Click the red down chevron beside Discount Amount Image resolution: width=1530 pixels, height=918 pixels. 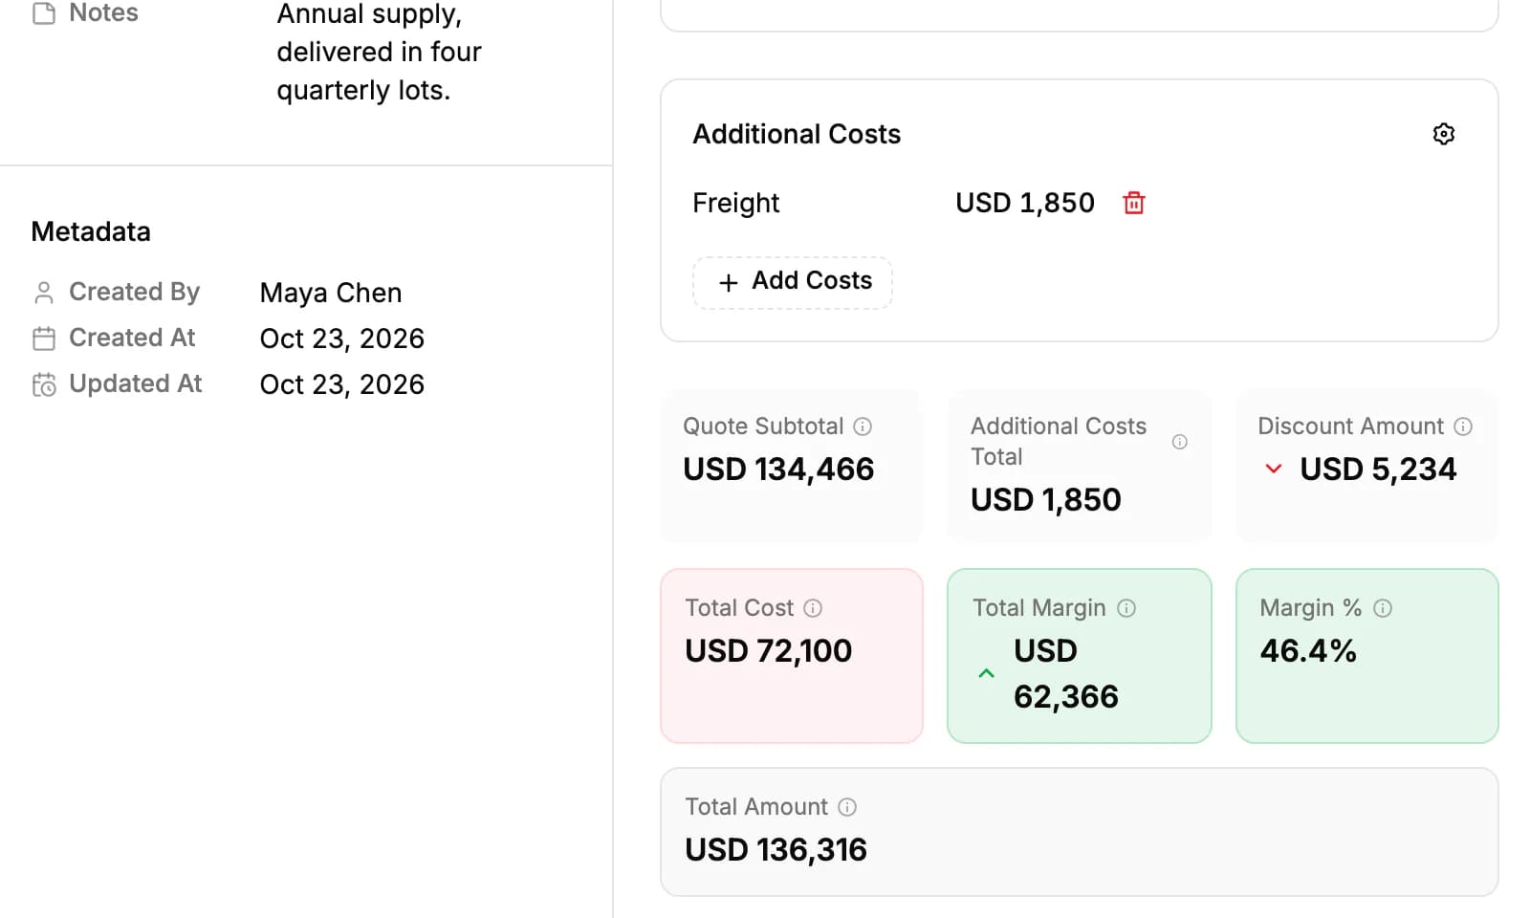pos(1274,469)
